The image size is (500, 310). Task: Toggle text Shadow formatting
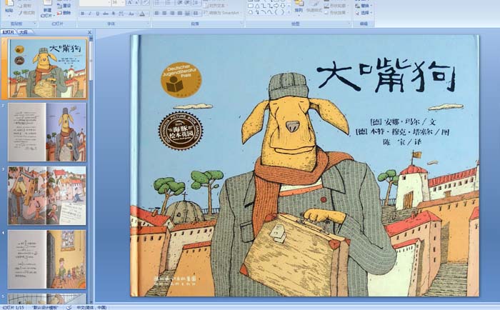(x=113, y=14)
